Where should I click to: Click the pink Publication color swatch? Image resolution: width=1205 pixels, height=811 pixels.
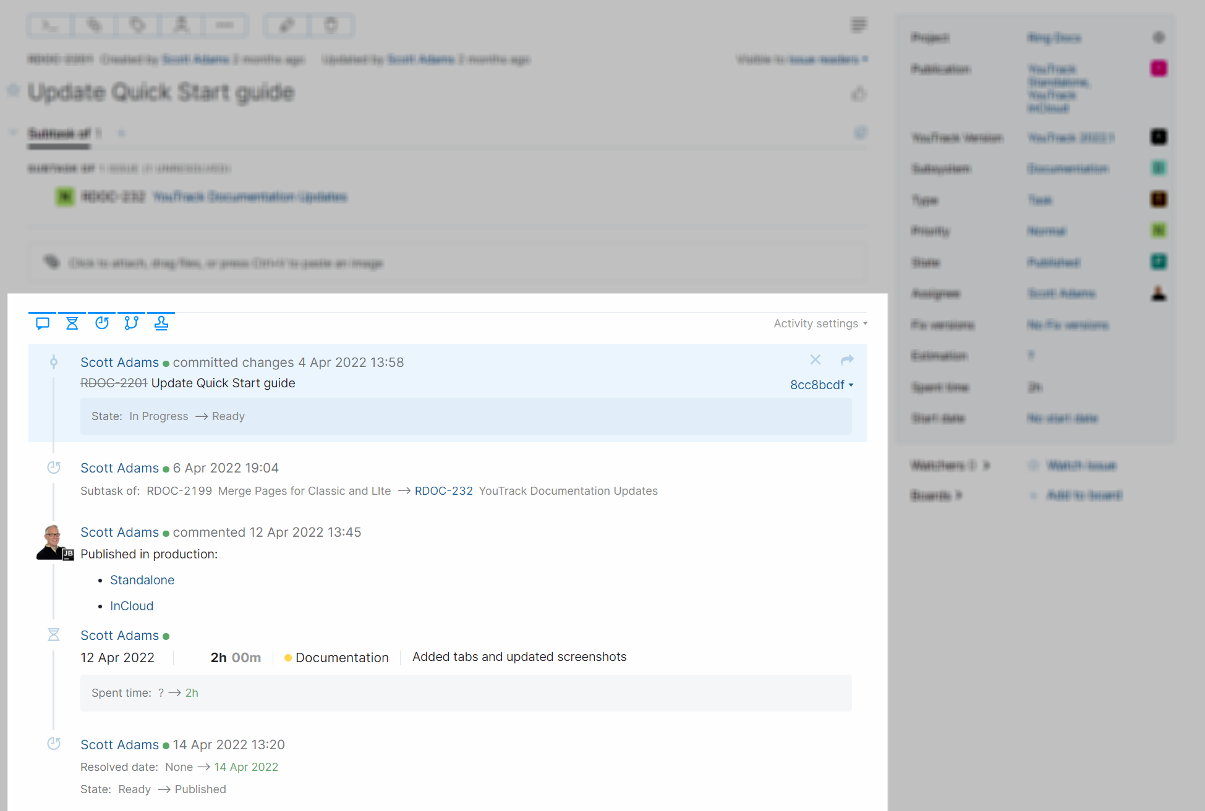[x=1158, y=68]
